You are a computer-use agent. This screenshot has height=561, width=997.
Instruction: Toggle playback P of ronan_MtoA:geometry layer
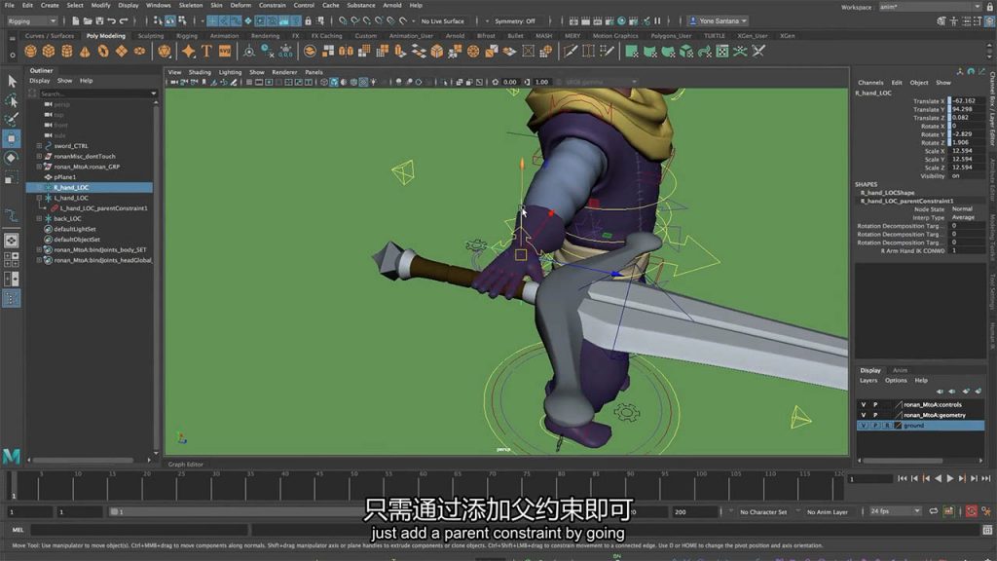click(x=875, y=415)
